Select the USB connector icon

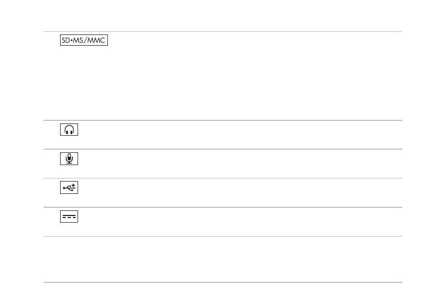click(68, 188)
